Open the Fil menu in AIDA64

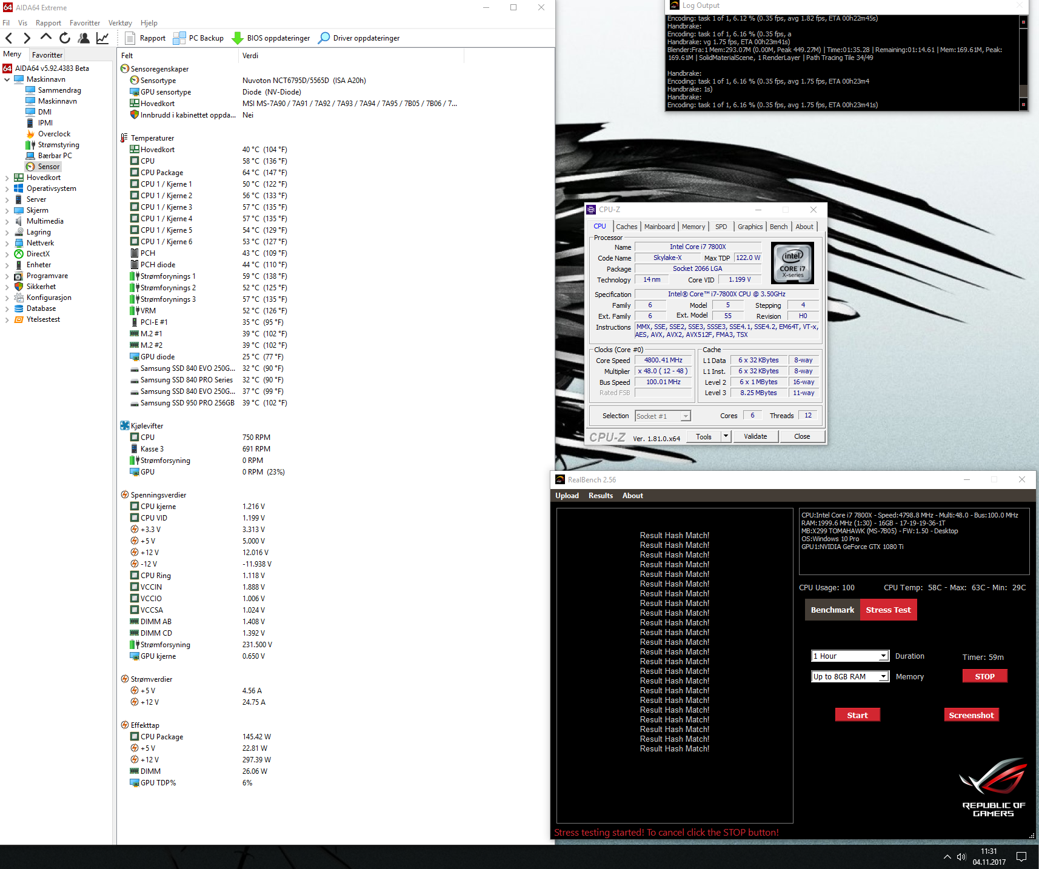[x=6, y=23]
